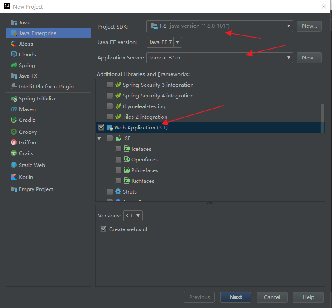Screen dimensions: 332x308
Task: Click the Maven m icon
Action: click(x=14, y=109)
